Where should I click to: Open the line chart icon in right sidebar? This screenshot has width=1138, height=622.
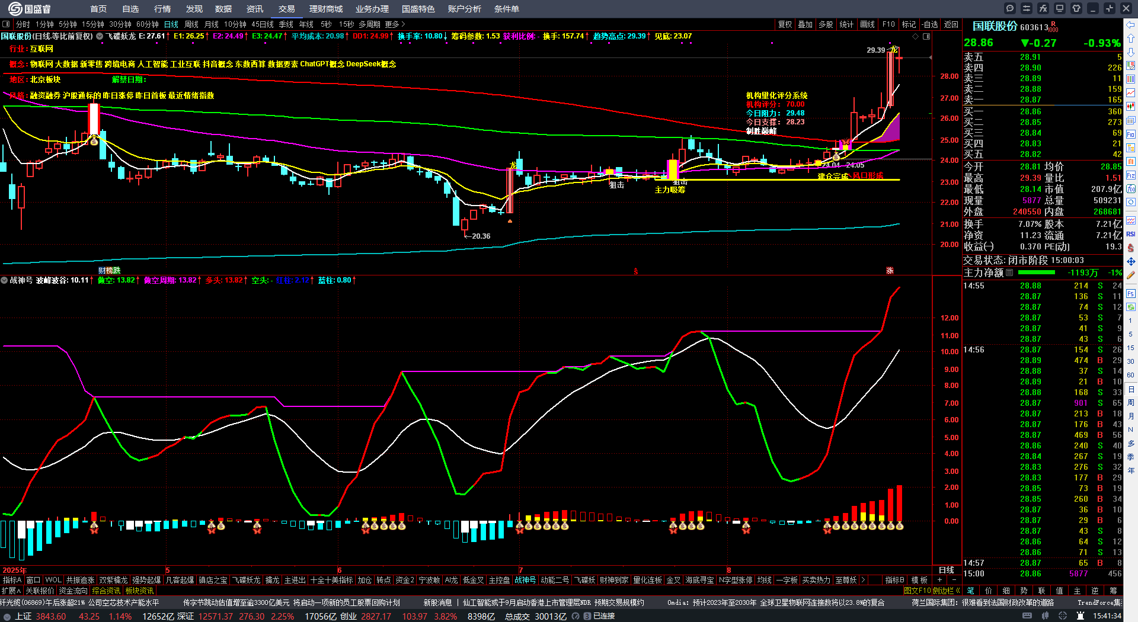pyautogui.click(x=1131, y=93)
